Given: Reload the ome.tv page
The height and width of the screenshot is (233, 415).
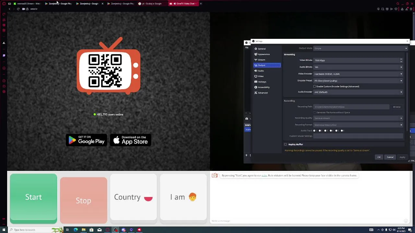Looking at the screenshot, I should (x=18, y=9).
